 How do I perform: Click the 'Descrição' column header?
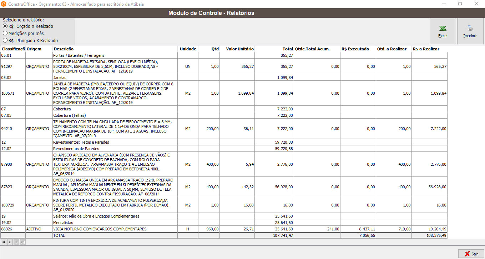pos(115,49)
